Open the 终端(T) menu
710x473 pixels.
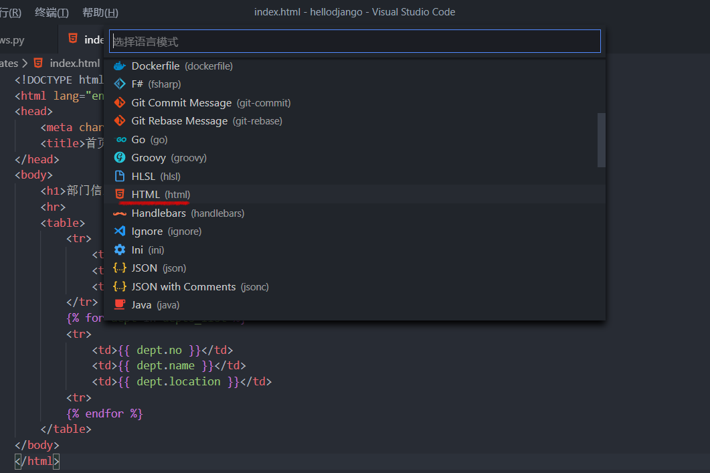[x=52, y=12]
